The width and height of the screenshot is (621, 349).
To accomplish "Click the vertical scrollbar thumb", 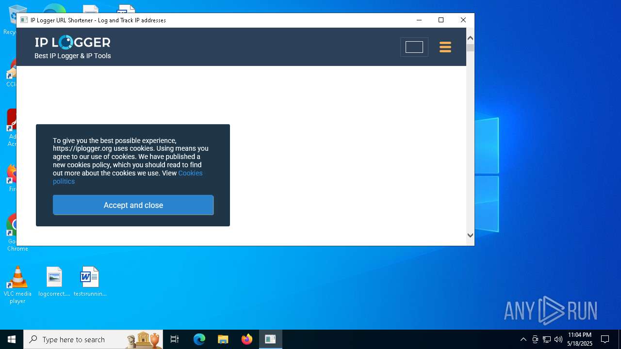I will tap(470, 48).
